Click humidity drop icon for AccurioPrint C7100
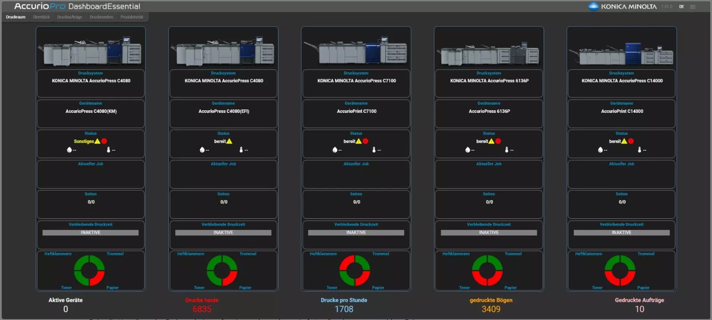Image resolution: width=712 pixels, height=320 pixels. click(x=335, y=150)
